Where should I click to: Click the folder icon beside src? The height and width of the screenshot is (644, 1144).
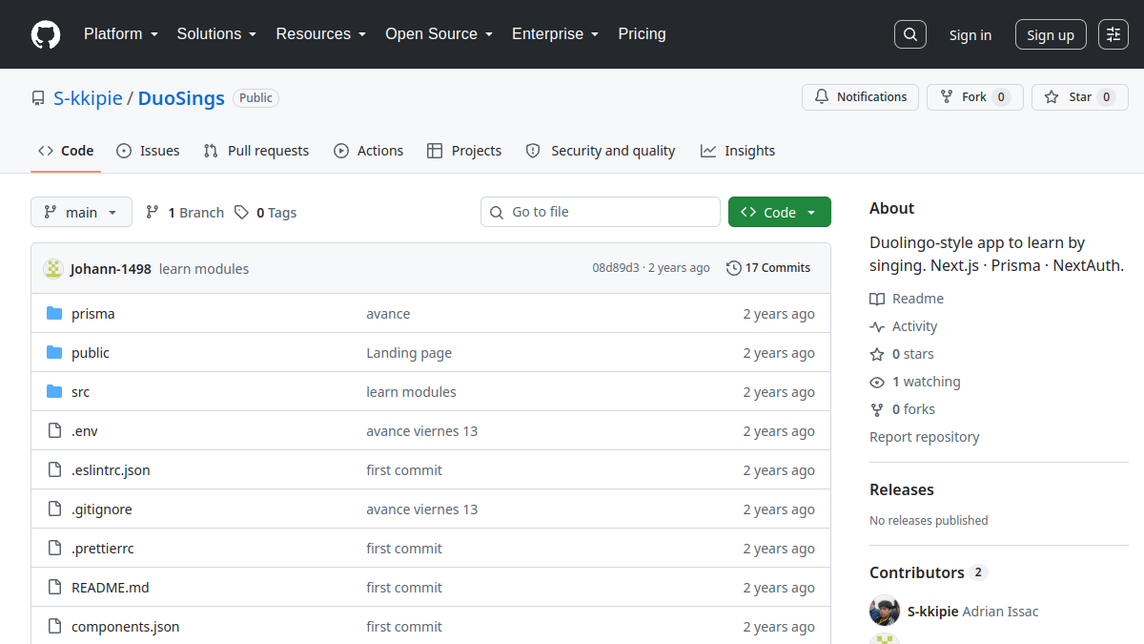coord(54,392)
